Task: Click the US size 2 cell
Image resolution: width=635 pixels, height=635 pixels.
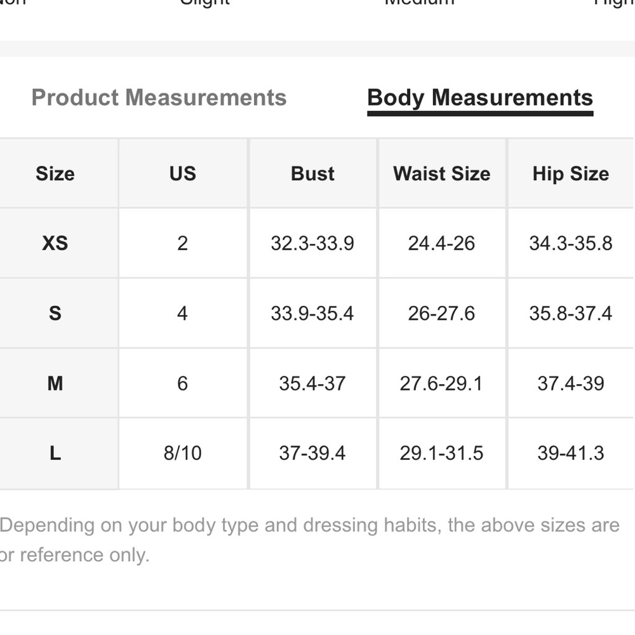Action: click(183, 243)
